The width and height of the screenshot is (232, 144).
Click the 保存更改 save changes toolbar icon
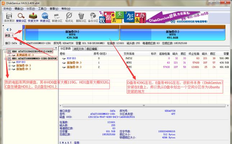(9, 18)
